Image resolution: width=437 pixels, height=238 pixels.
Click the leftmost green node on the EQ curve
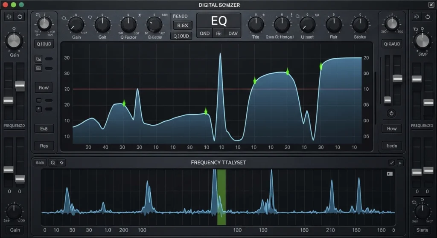pos(124,103)
